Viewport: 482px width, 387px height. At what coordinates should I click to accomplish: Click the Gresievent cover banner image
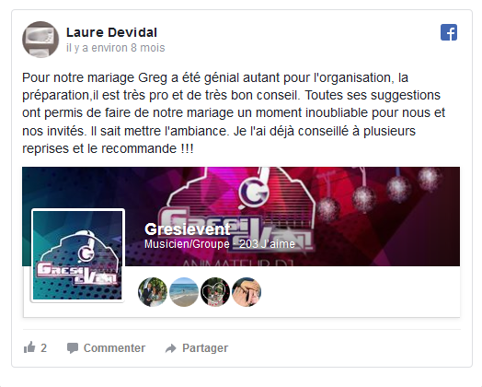point(241,217)
